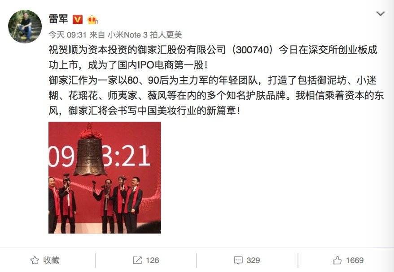Click the crown membership badge icon
Viewport: 394px width, 272px height.
click(92, 20)
